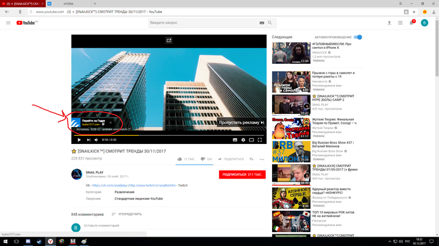Viewport: 439px width, 246px height.
Task: Mute the video with speaker icon
Action: [97, 140]
